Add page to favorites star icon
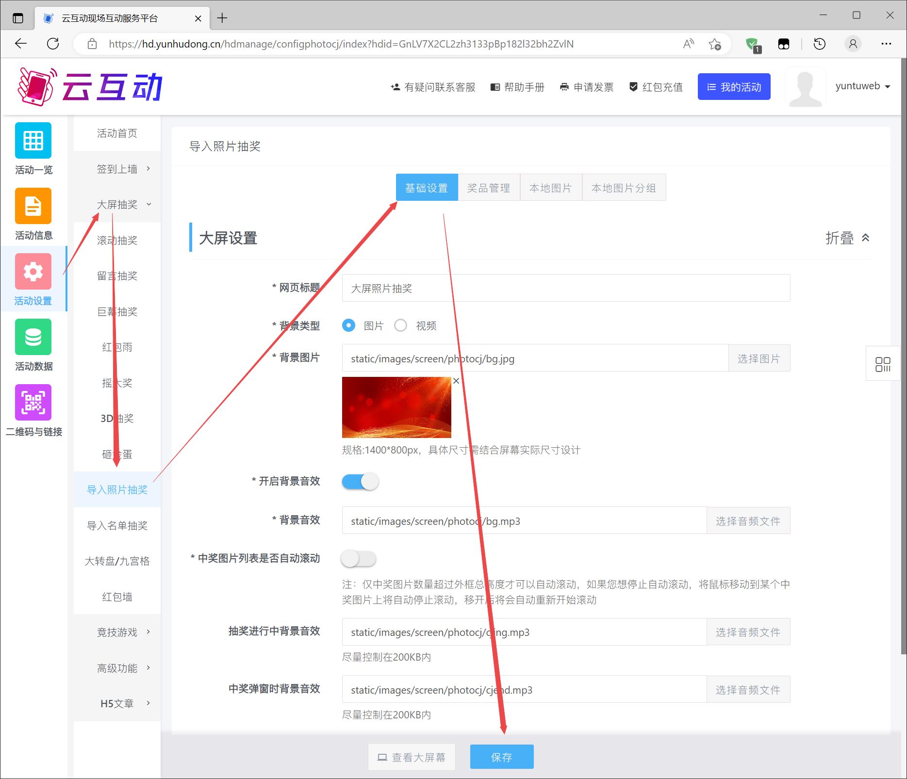The height and width of the screenshot is (779, 907). (714, 44)
